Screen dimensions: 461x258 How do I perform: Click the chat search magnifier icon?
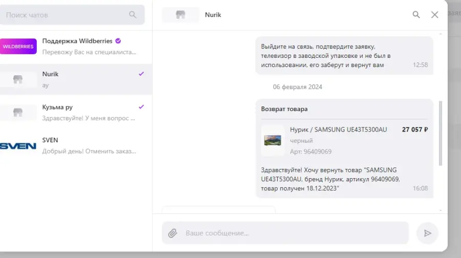(x=133, y=15)
